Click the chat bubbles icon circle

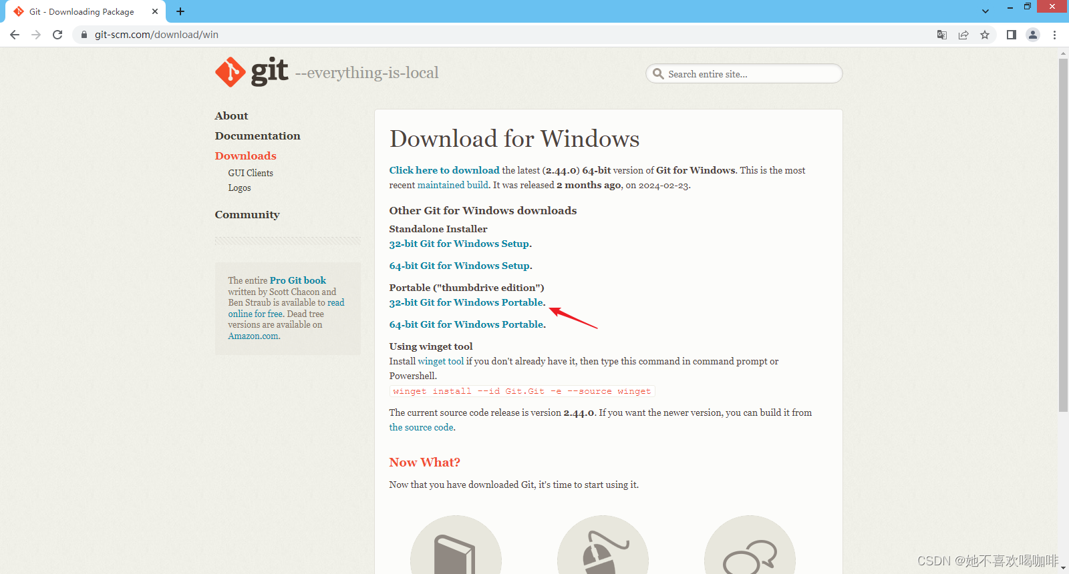click(x=750, y=545)
